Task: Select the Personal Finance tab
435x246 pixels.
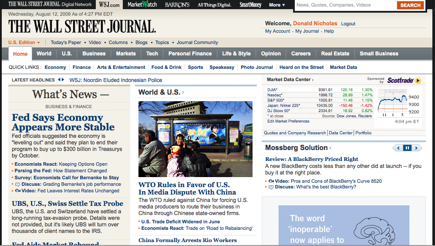Action: [x=190, y=54]
